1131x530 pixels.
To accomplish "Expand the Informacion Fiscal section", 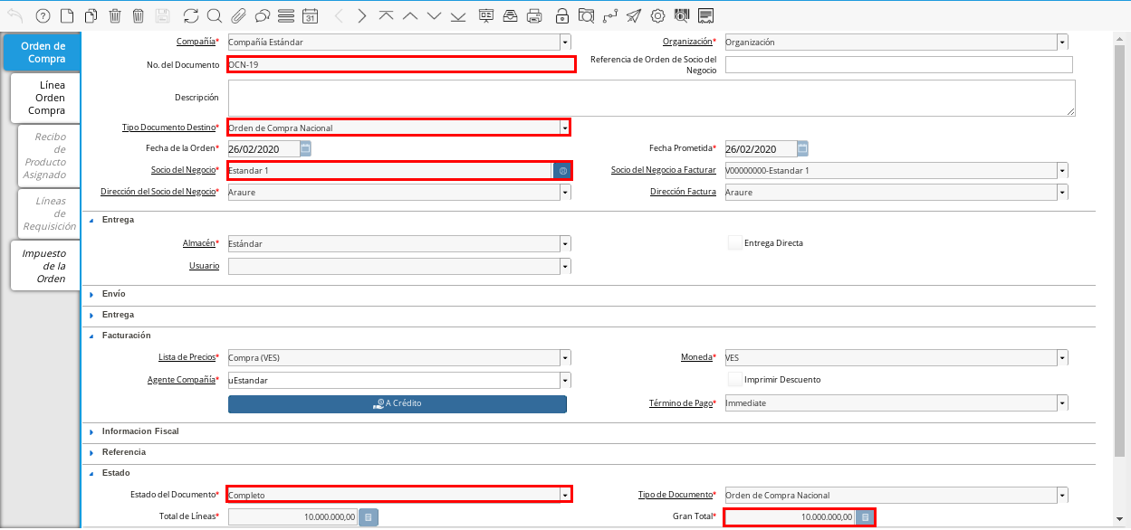I will (x=140, y=431).
